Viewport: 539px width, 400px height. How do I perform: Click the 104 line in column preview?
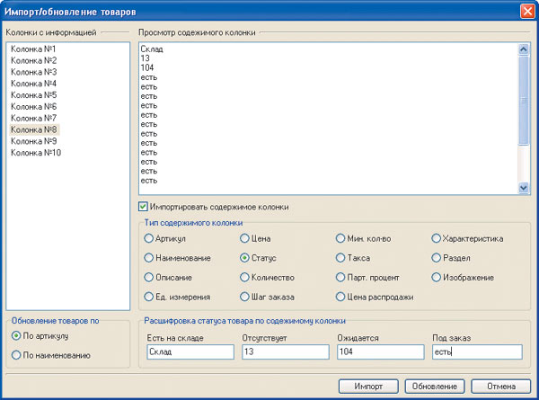click(x=146, y=67)
